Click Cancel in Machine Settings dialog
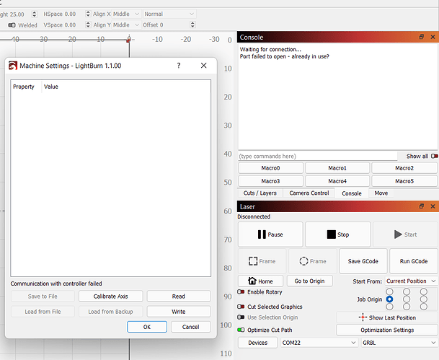 tap(190, 327)
